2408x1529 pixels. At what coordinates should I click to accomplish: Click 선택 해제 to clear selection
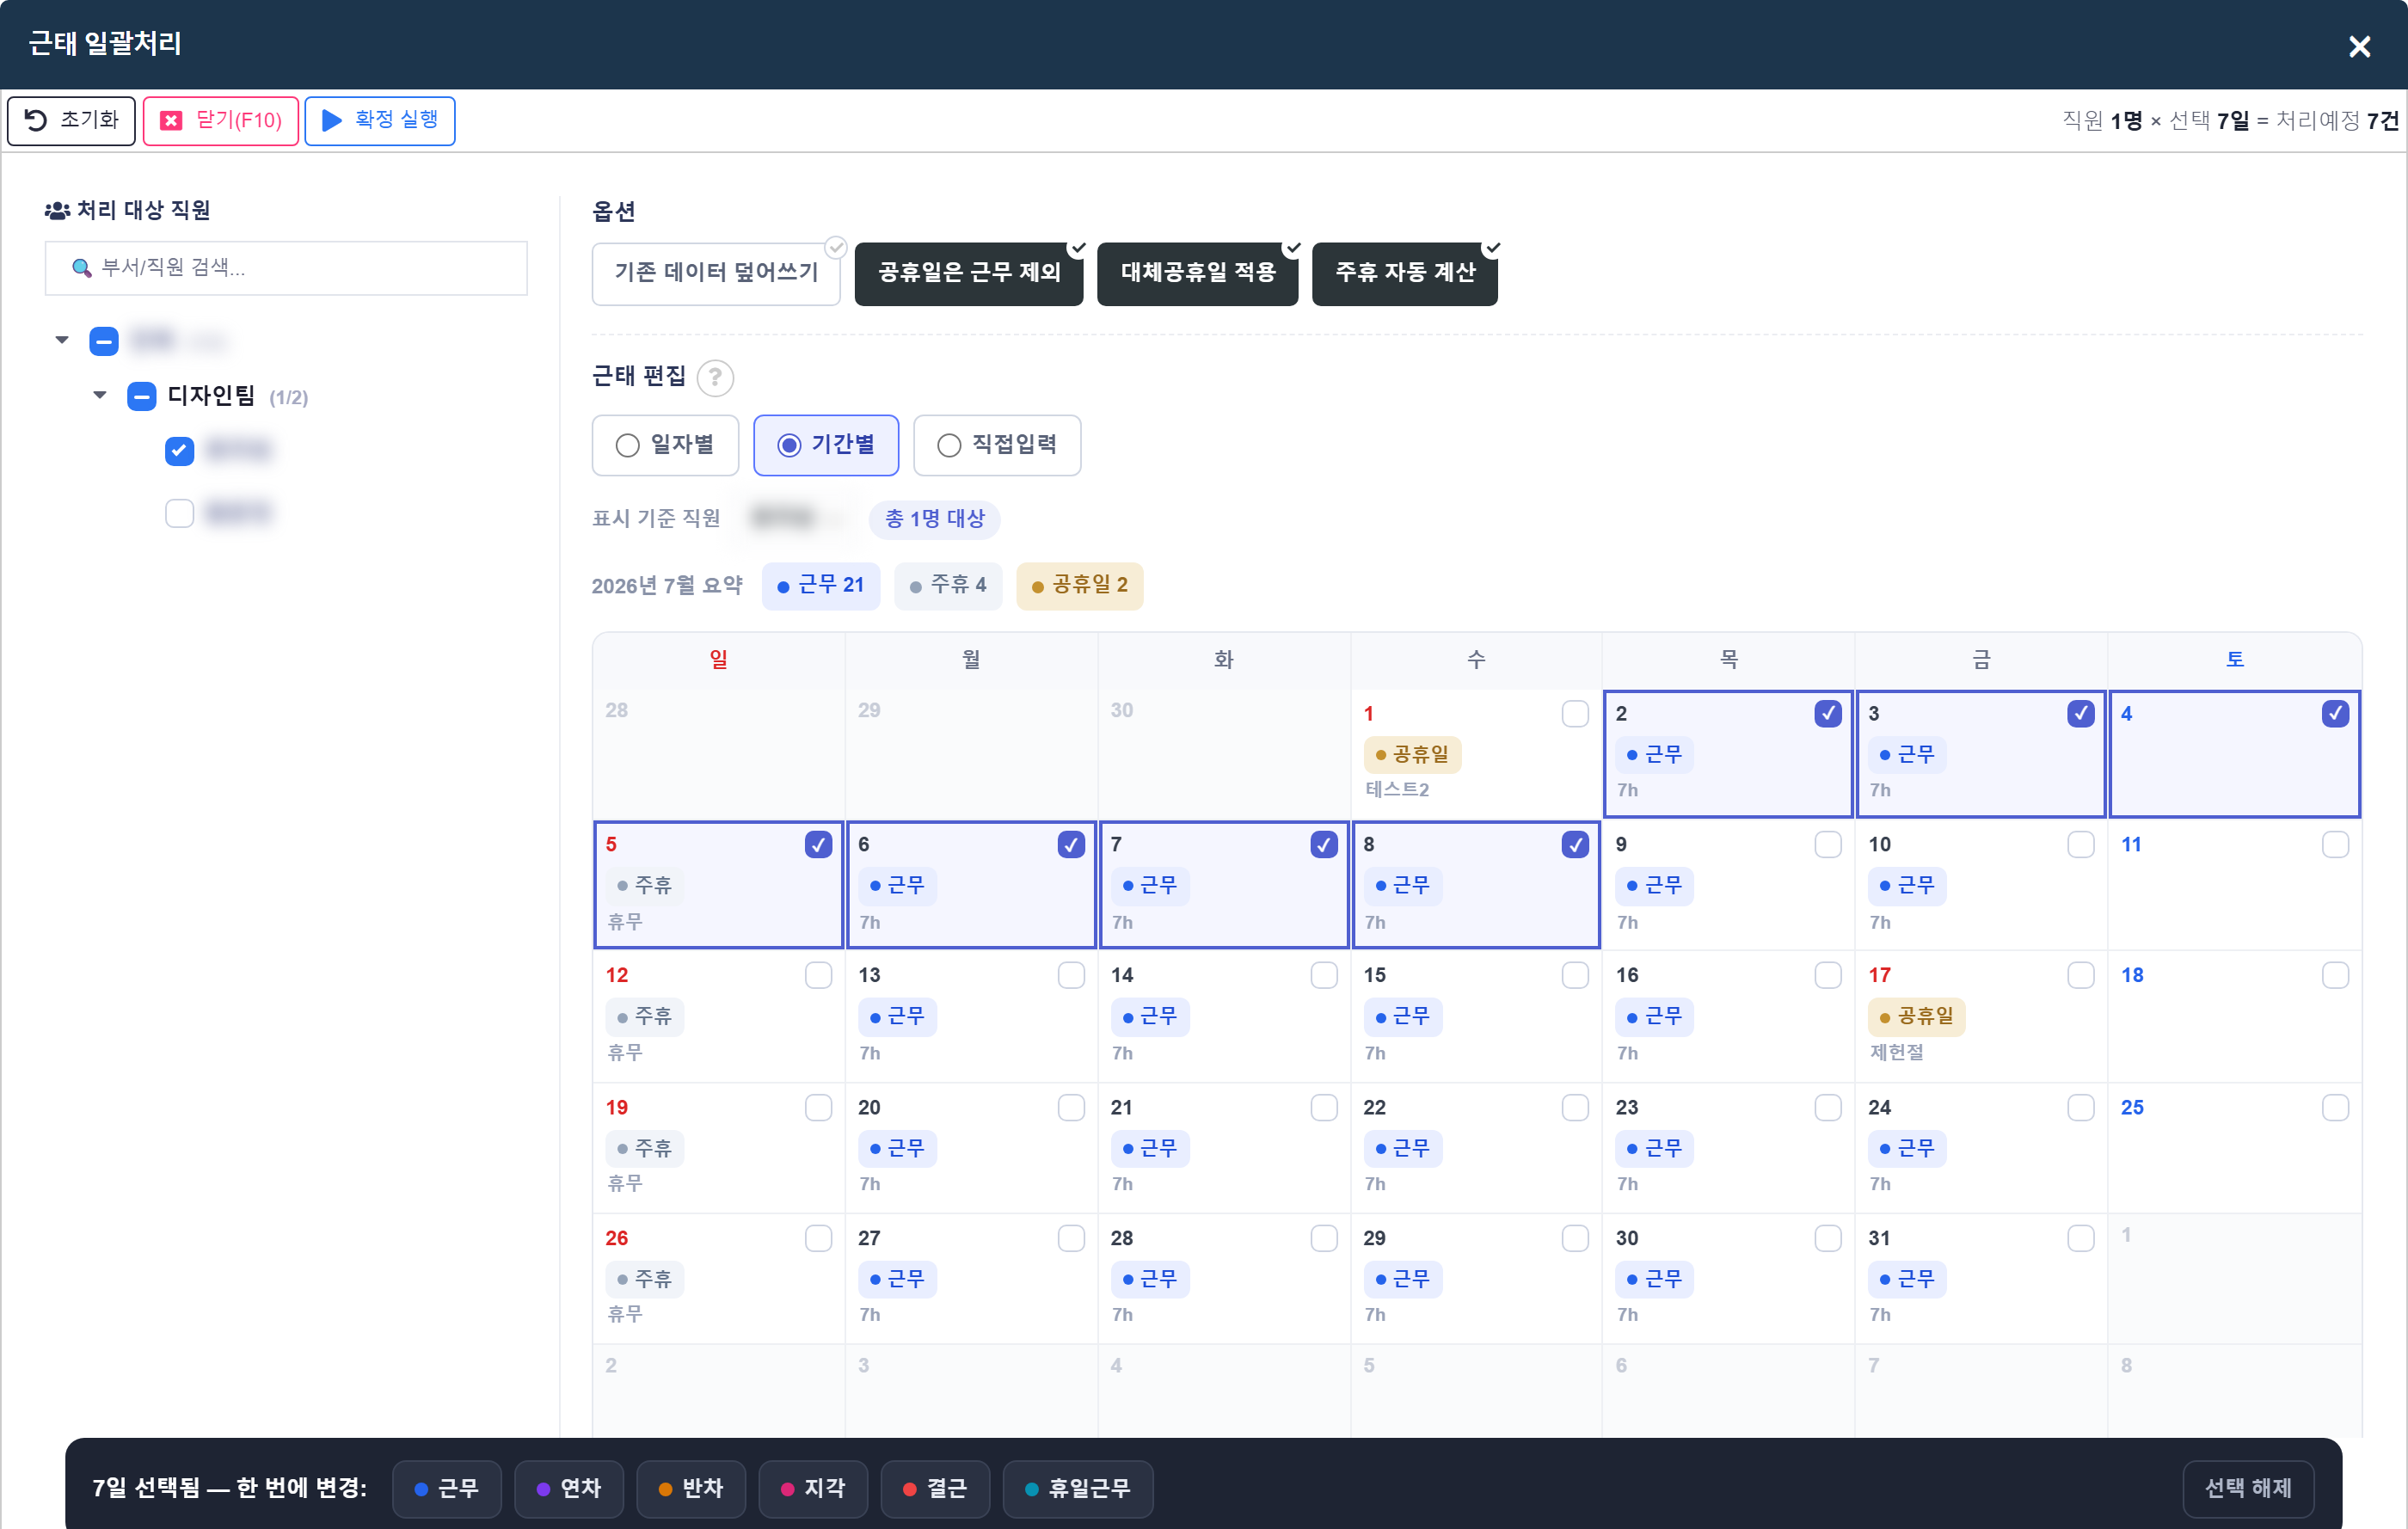pos(2248,1489)
